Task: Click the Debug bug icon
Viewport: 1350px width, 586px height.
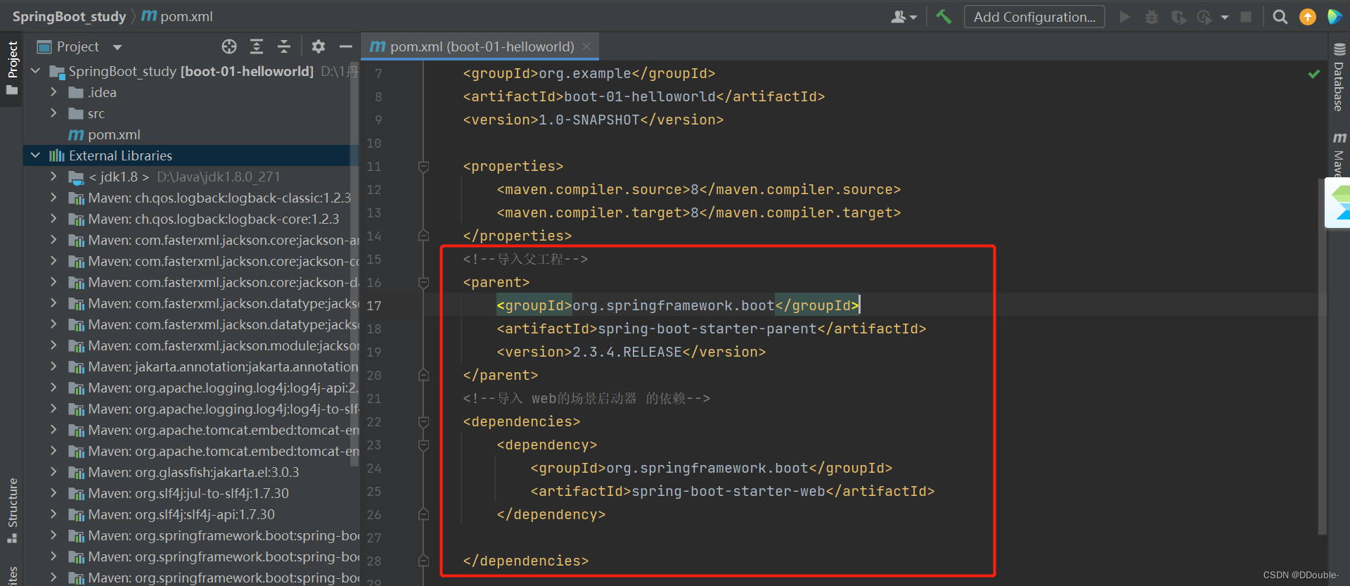Action: click(x=1151, y=17)
